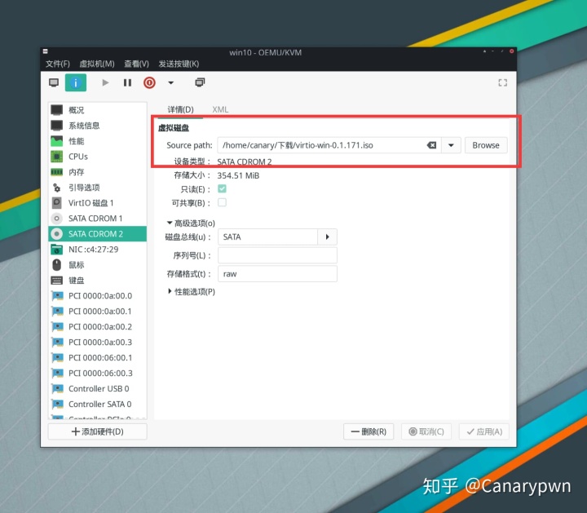Clear the source path with backspace icon
Viewport: 587px width, 513px height.
pyautogui.click(x=431, y=145)
